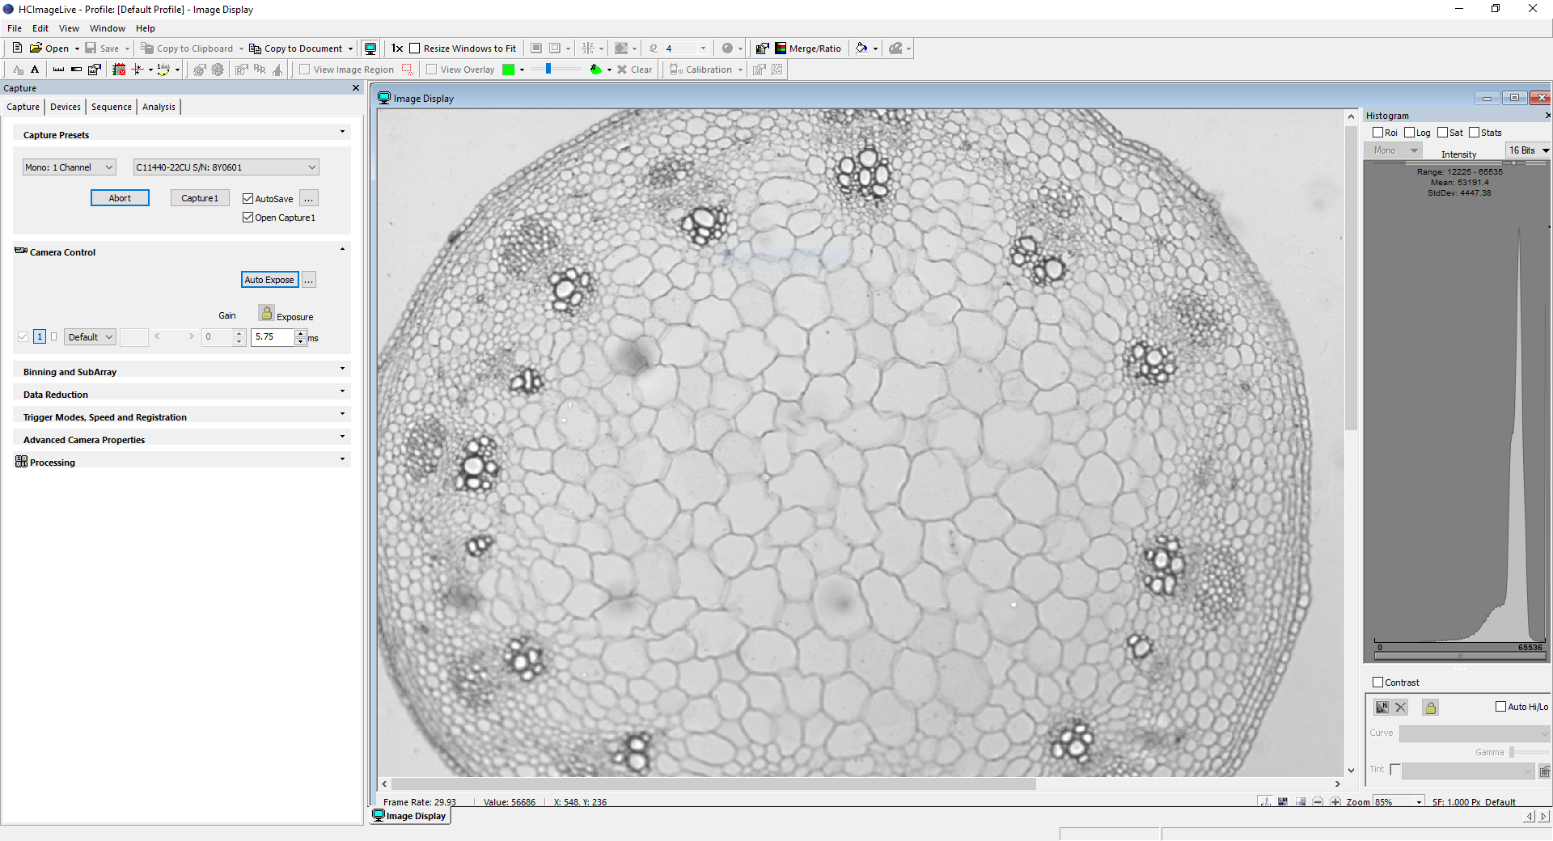Open the File menu
The height and width of the screenshot is (841, 1553).
click(15, 28)
